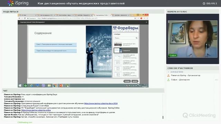Click Windows Start button in shared taskbar

click(20, 85)
